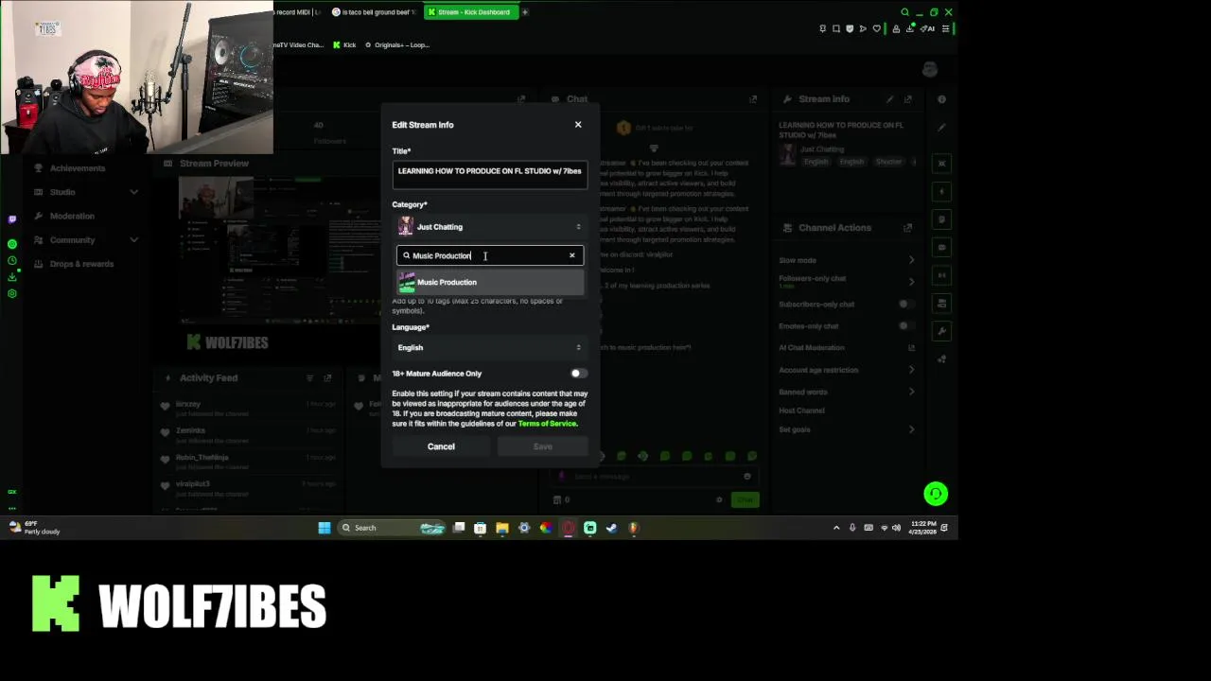Expand the Studio sidebar section

(x=85, y=192)
